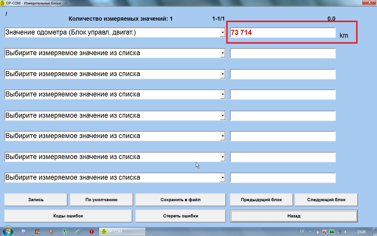
Task: Click the battery status tray icon
Action: (x=318, y=232)
